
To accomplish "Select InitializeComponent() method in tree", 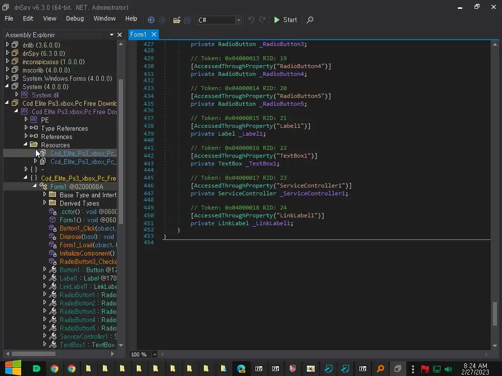I will coord(87,253).
